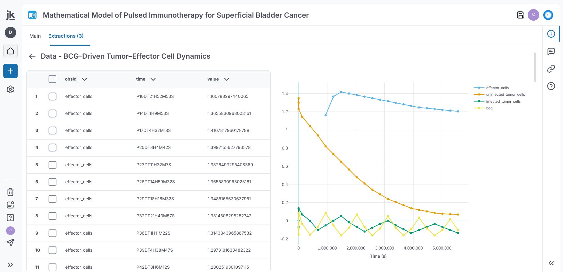Toggle uninfected_tumor_cells legend entry

[505, 95]
